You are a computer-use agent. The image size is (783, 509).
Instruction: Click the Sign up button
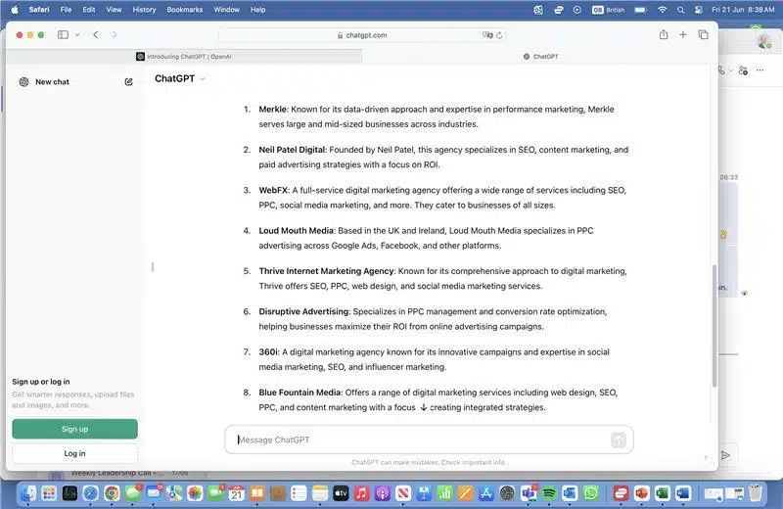coord(75,429)
